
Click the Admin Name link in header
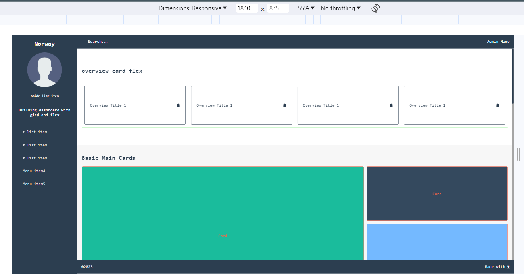[x=498, y=42]
